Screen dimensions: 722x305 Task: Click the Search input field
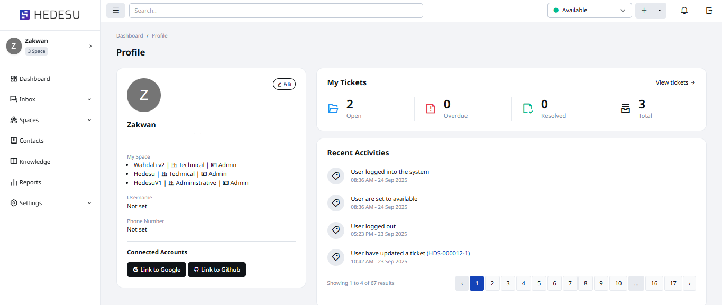coord(276,11)
